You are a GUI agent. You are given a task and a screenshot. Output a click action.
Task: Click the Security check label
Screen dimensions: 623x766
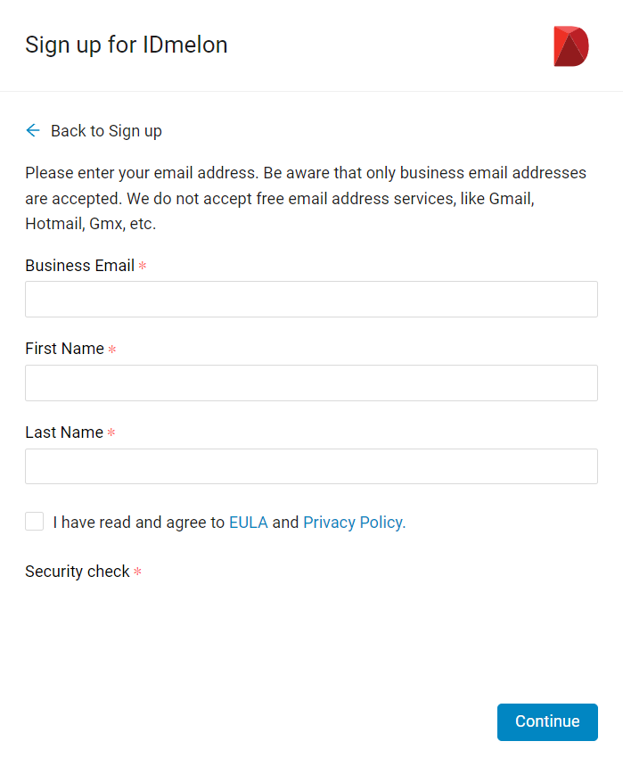78,571
